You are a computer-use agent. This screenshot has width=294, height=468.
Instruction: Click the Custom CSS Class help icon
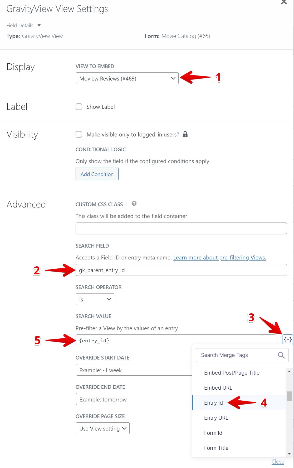[134, 204]
